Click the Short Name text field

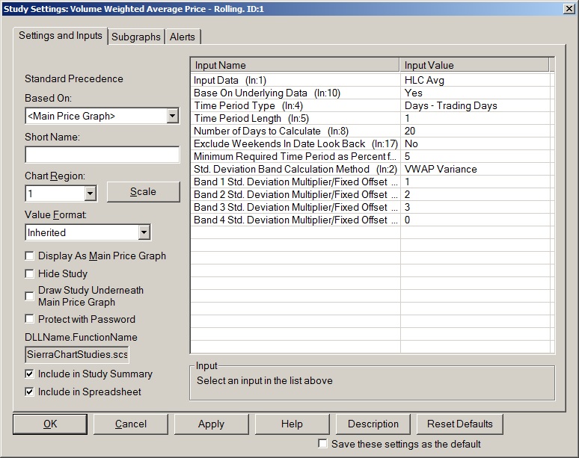tap(102, 155)
